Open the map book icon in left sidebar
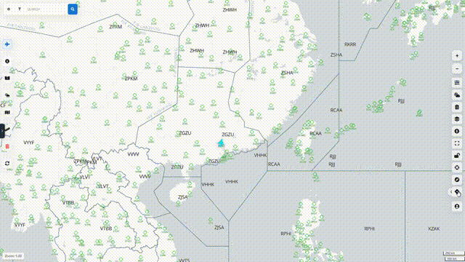This screenshot has height=262, width=465. coord(7,78)
